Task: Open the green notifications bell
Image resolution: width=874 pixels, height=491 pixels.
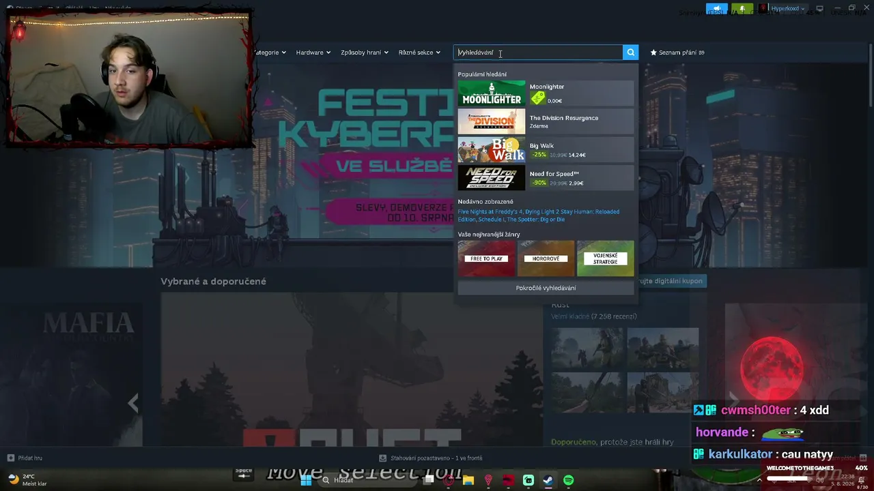Action: pyautogui.click(x=742, y=9)
